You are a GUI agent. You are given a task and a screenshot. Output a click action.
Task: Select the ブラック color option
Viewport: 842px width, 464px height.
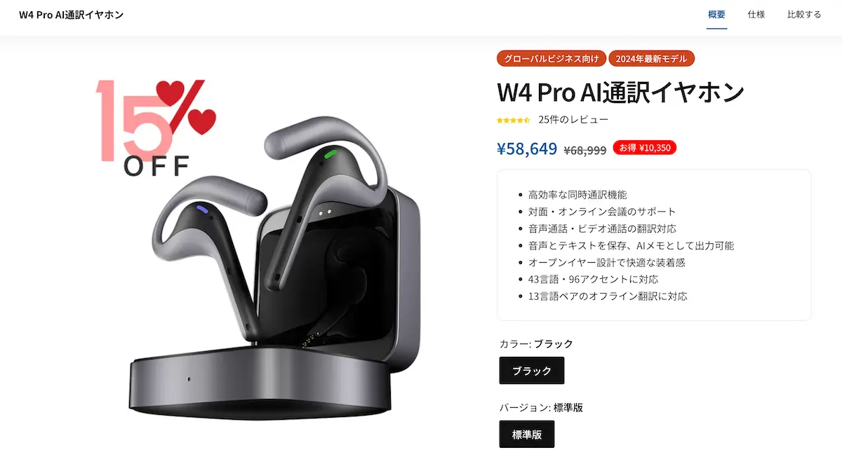coord(531,371)
